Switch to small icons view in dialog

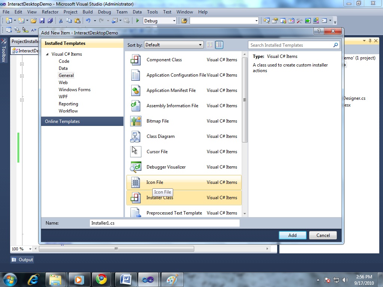(210, 45)
